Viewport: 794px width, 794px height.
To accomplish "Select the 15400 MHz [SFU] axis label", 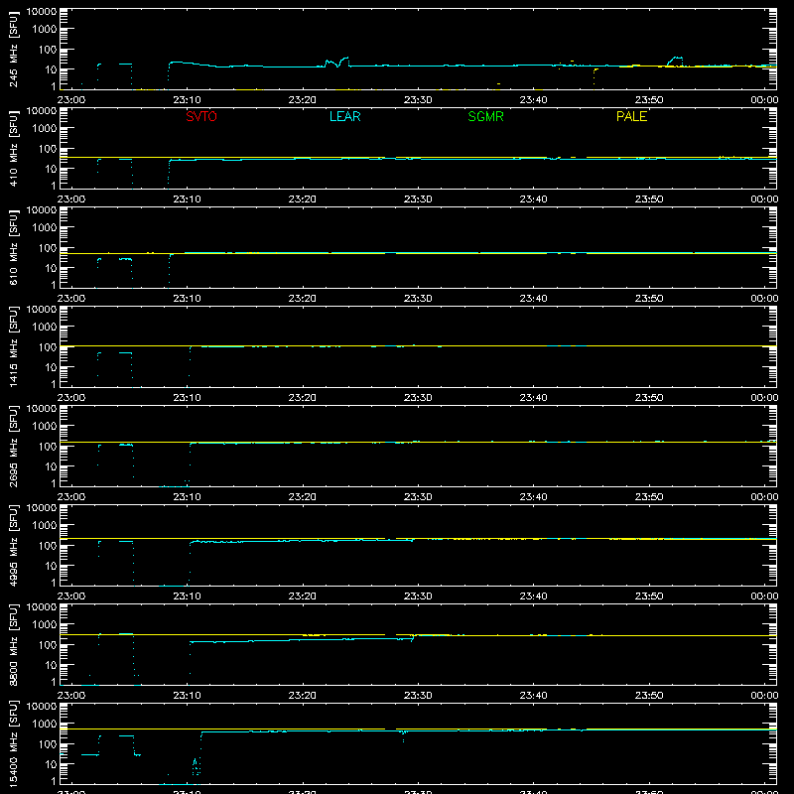I will click(14, 743).
